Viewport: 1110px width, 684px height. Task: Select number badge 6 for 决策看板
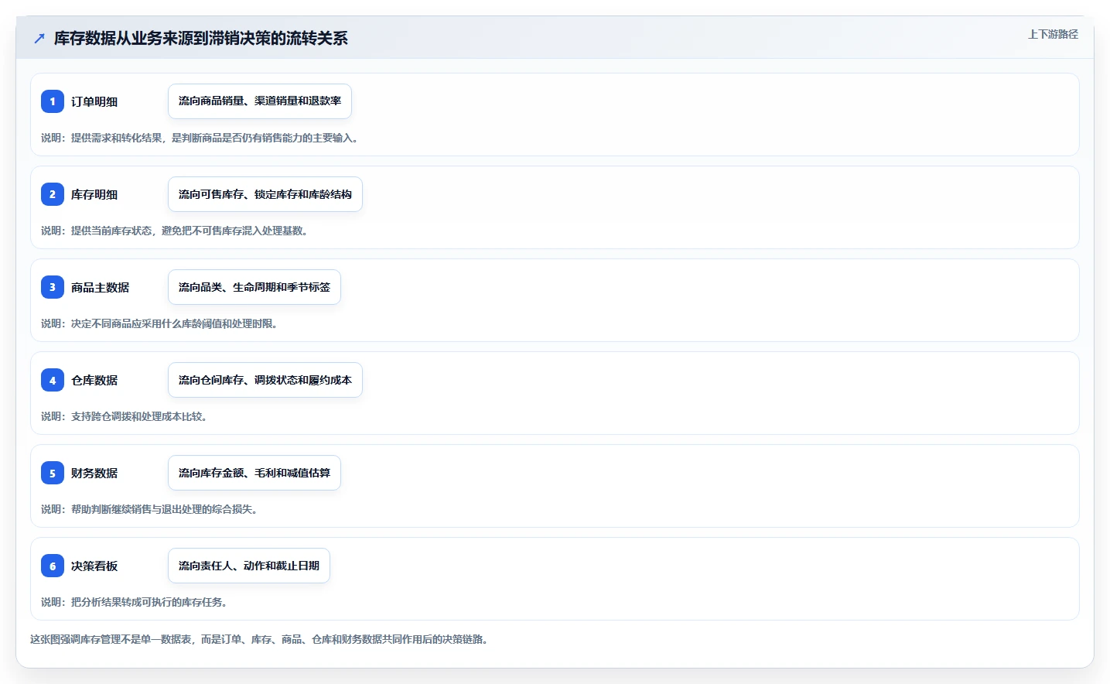53,566
